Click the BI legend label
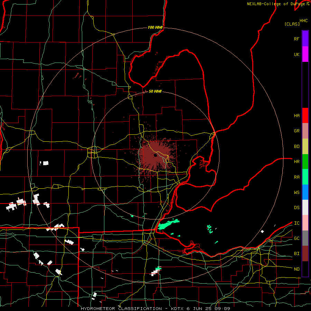The height and width of the screenshot is (311, 311). point(296,254)
